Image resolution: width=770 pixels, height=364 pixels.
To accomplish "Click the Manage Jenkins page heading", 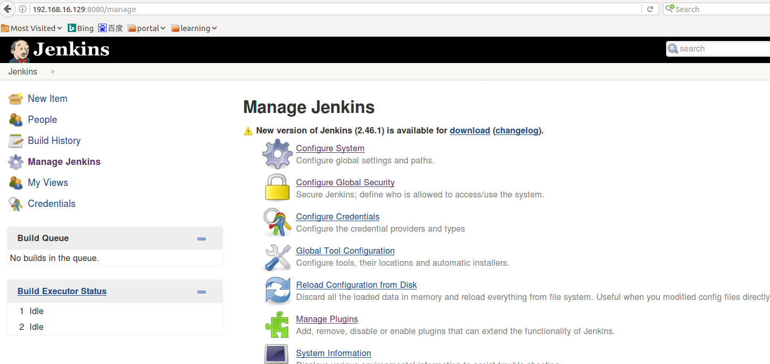I will 309,108.
